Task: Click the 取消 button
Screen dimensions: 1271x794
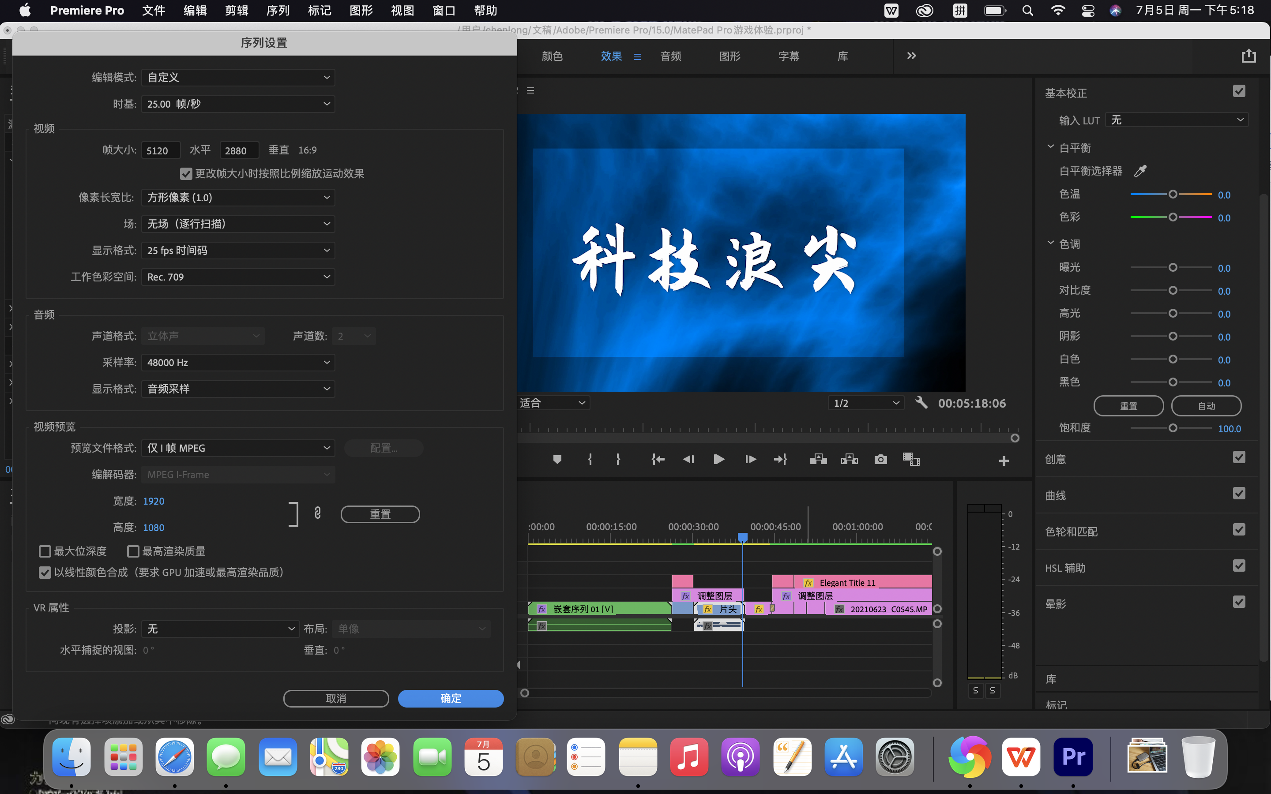Action: coord(336,698)
